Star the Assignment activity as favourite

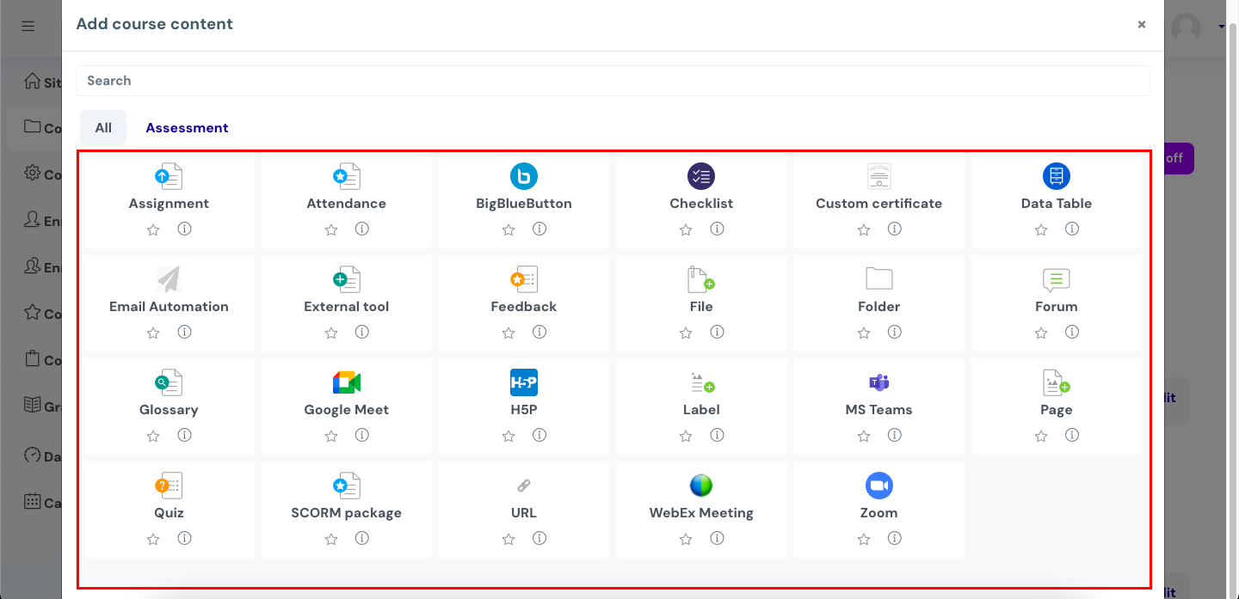pos(153,229)
